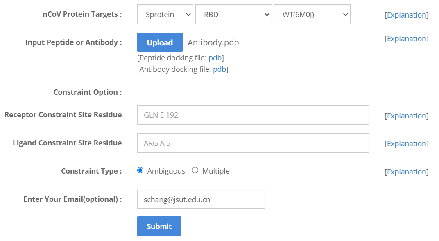This screenshot has height=241, width=439.
Task: Open Explanation for Input Peptide or Antibody
Action: tap(406, 39)
